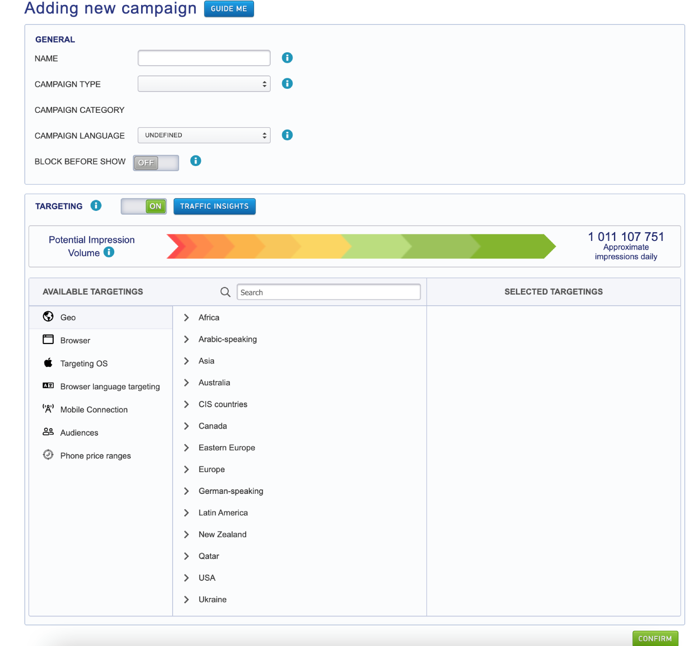Image resolution: width=694 pixels, height=646 pixels.
Task: Click the Australia label
Action: coord(214,383)
